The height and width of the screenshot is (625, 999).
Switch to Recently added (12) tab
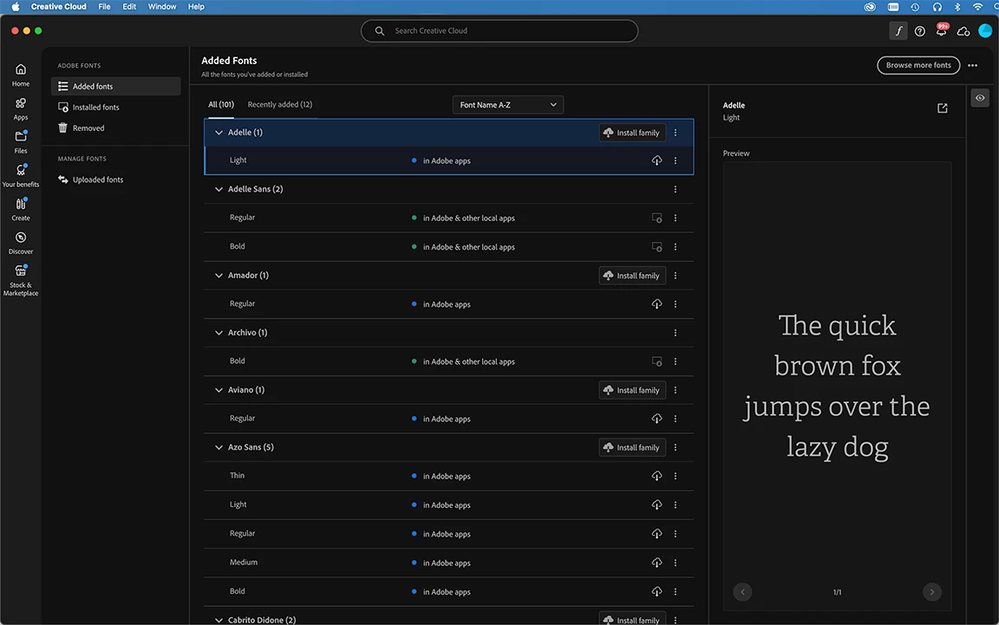tap(280, 105)
